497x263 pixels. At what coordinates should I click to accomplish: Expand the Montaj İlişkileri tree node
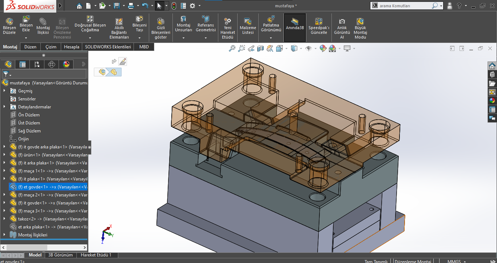[x=4, y=235]
